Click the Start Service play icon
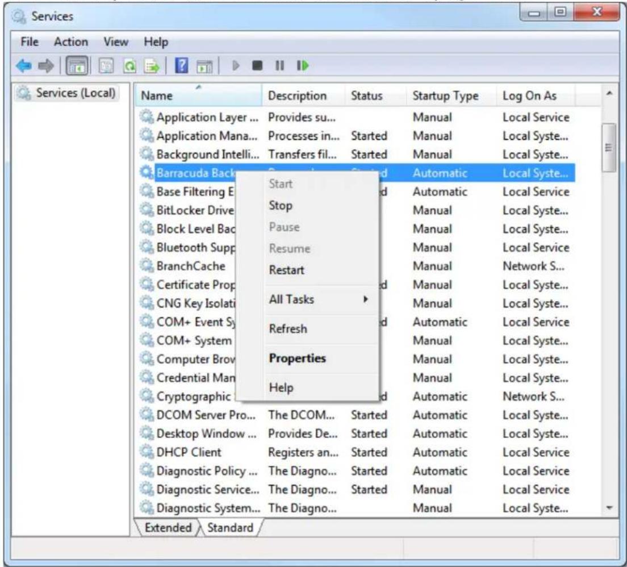Screen dimensions: 627x567 tap(236, 65)
